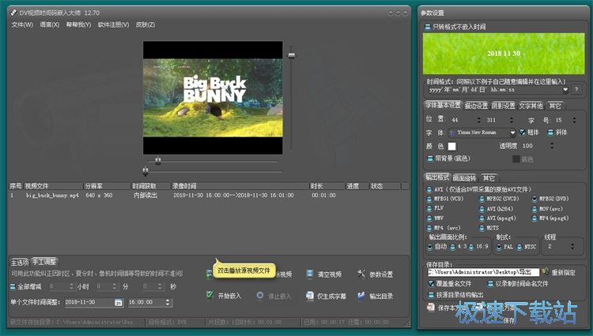Open the 文件(W) menu
This screenshot has height=336, width=593.
(x=22, y=24)
